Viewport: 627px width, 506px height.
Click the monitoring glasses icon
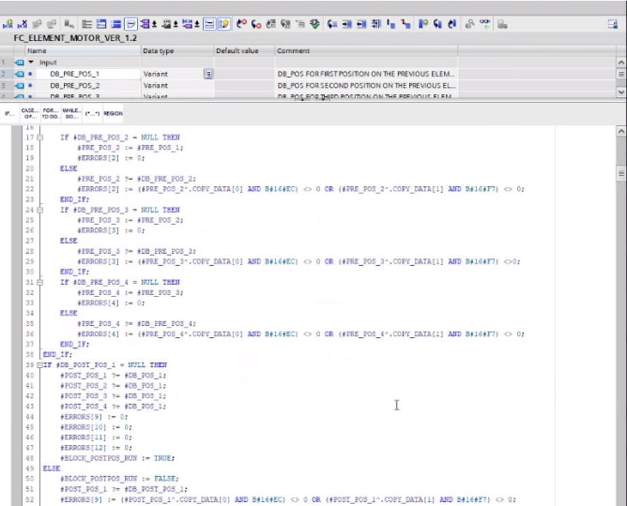pyautogui.click(x=484, y=24)
